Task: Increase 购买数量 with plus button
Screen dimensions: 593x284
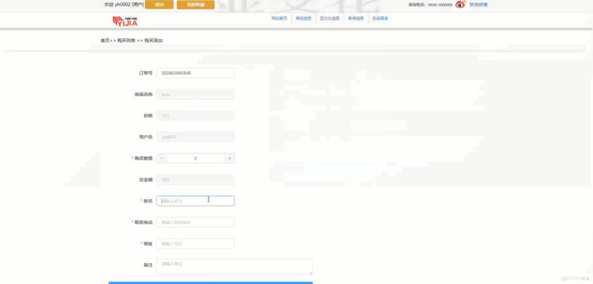Action: 229,158
